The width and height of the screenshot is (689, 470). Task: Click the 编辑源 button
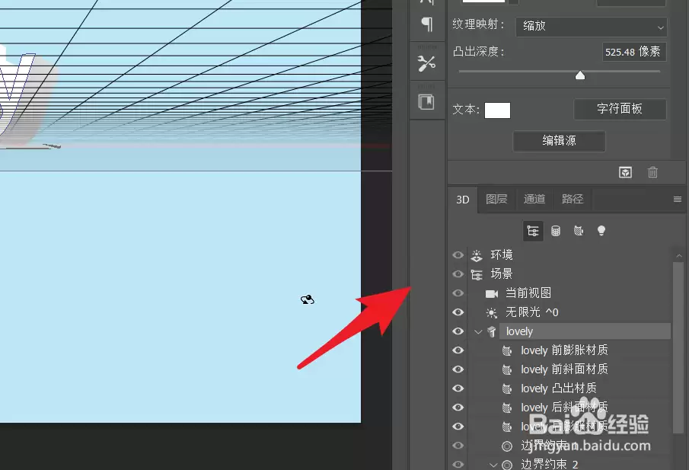(x=559, y=141)
